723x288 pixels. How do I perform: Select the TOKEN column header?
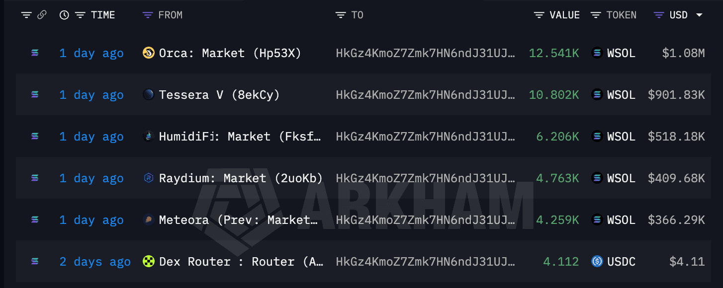[621, 15]
